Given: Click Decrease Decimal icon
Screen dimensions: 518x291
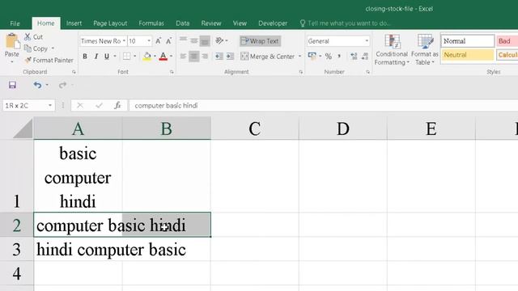Looking at the screenshot, I should point(365,57).
